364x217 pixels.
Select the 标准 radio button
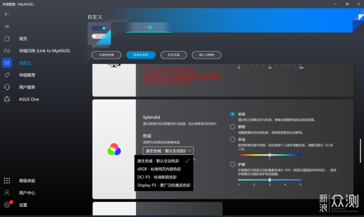pyautogui.click(x=233, y=114)
